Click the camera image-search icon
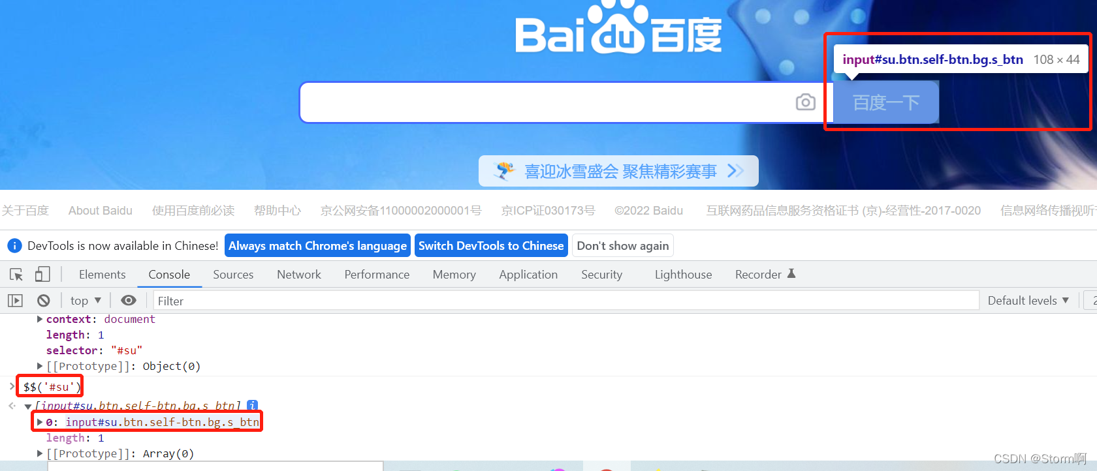Image resolution: width=1097 pixels, height=471 pixels. (x=805, y=102)
